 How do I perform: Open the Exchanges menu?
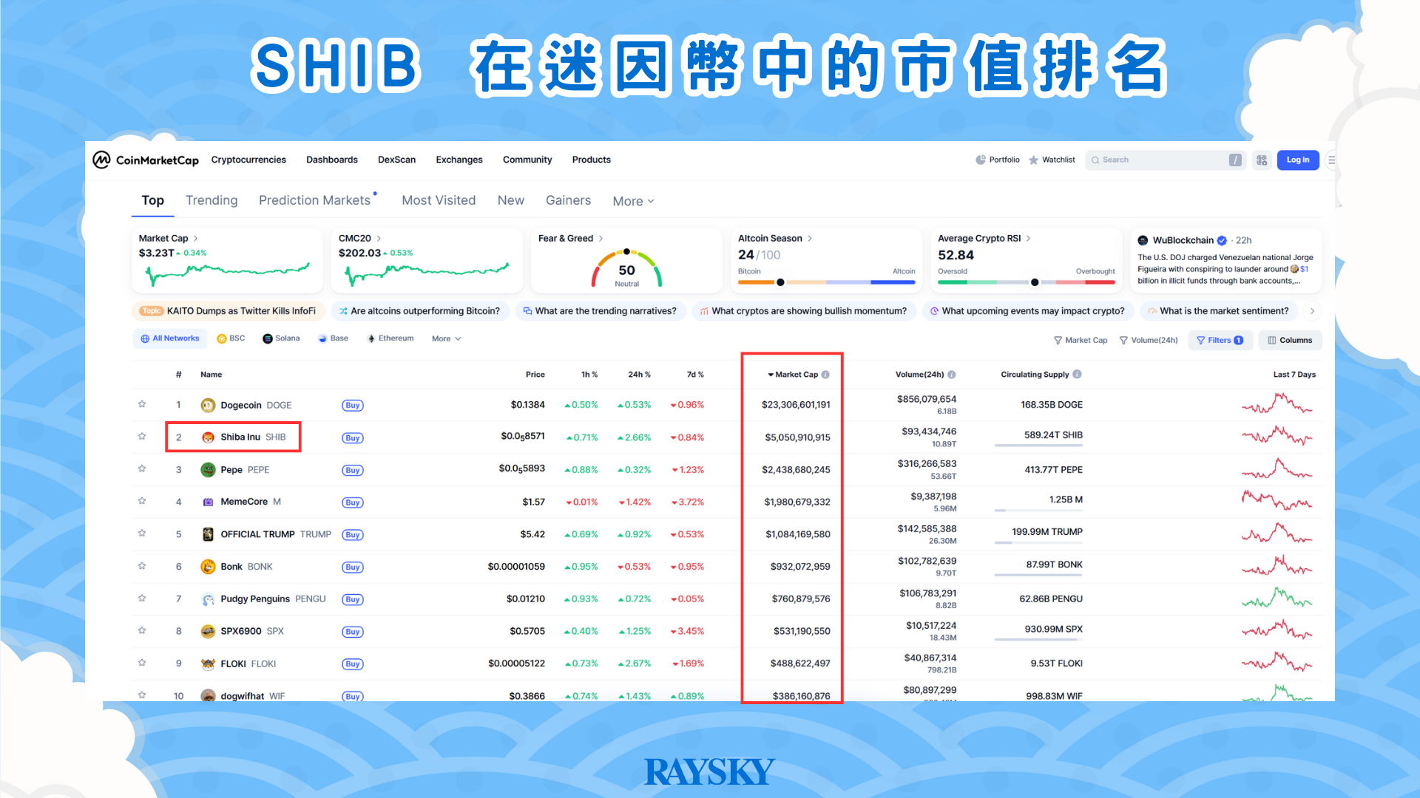coord(459,160)
